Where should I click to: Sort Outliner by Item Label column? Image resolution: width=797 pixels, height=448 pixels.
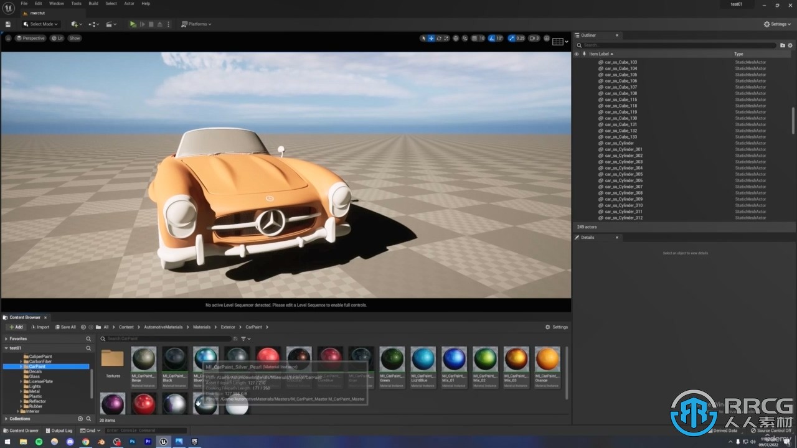point(601,54)
